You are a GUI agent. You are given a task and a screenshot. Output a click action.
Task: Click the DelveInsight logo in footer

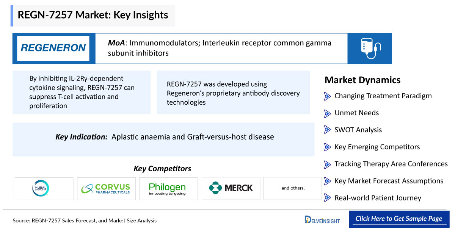[x=322, y=220]
